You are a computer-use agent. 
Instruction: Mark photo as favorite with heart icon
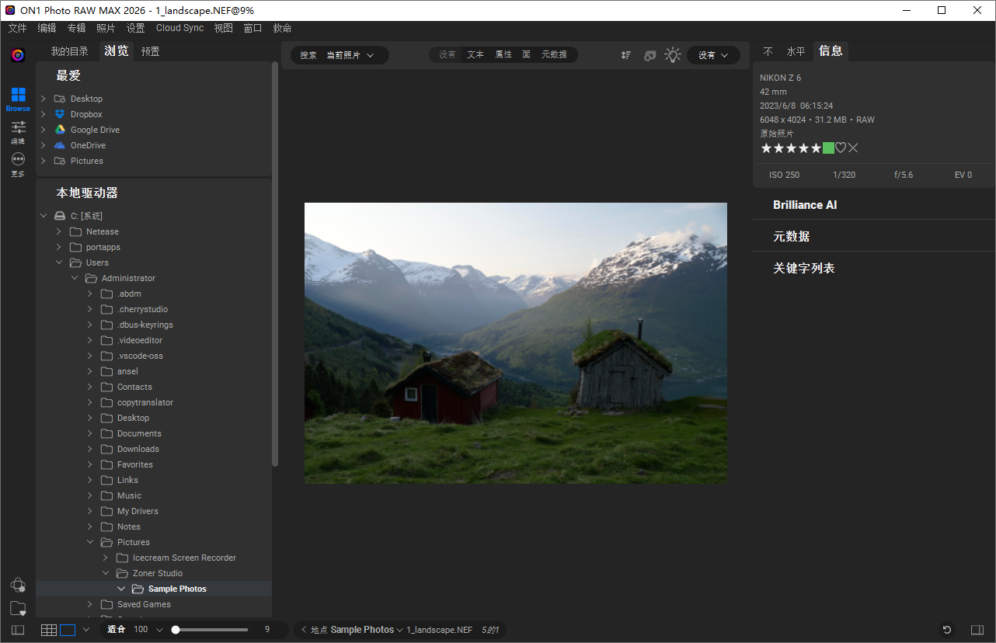(840, 147)
